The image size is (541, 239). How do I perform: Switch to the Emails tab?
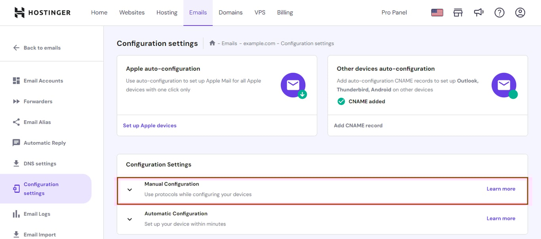coord(198,12)
